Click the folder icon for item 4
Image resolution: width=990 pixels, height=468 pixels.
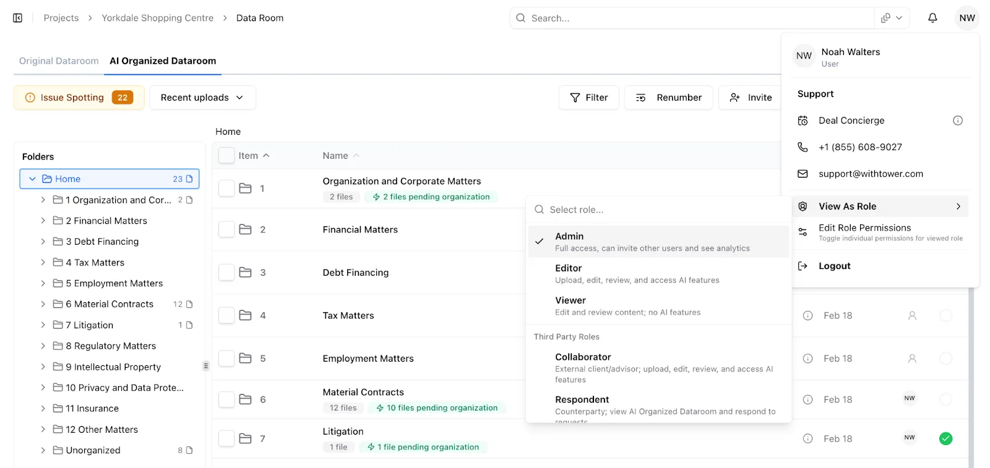click(245, 315)
